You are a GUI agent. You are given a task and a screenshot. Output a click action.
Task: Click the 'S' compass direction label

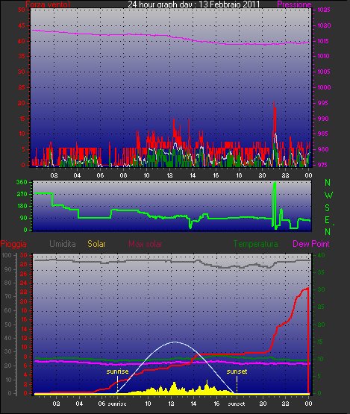[328, 208]
